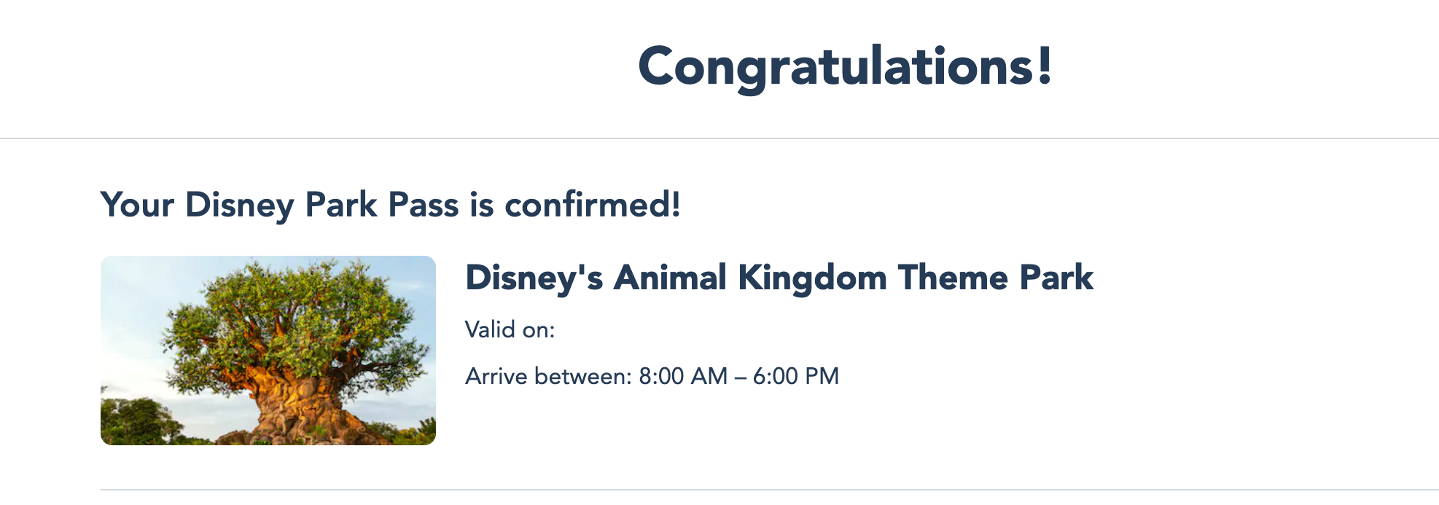Click the 'Arrive between:' label
Screen dimensions: 1439x505
click(x=548, y=377)
